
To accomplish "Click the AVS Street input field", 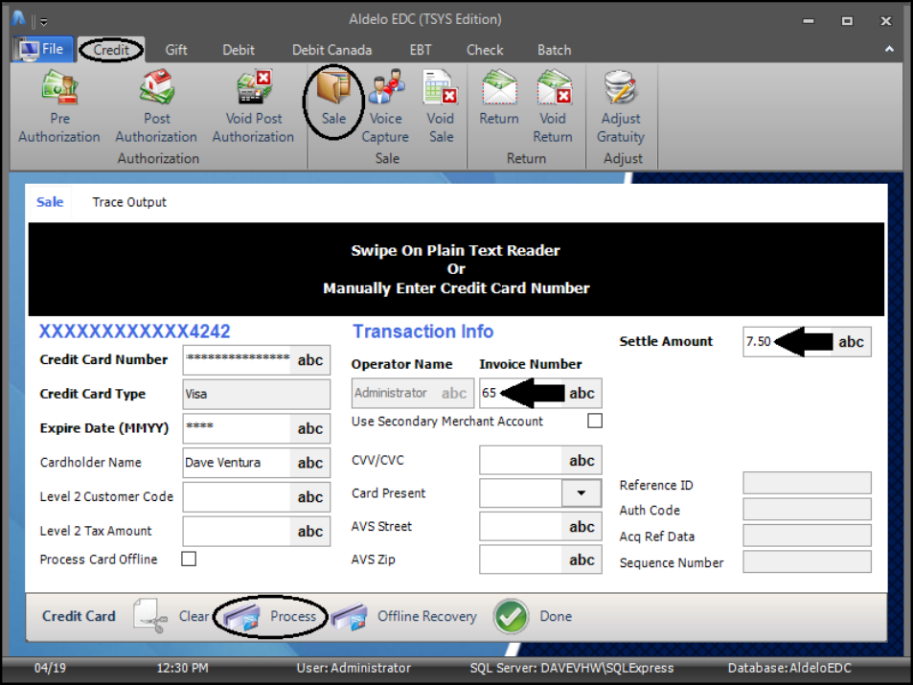I will (520, 527).
